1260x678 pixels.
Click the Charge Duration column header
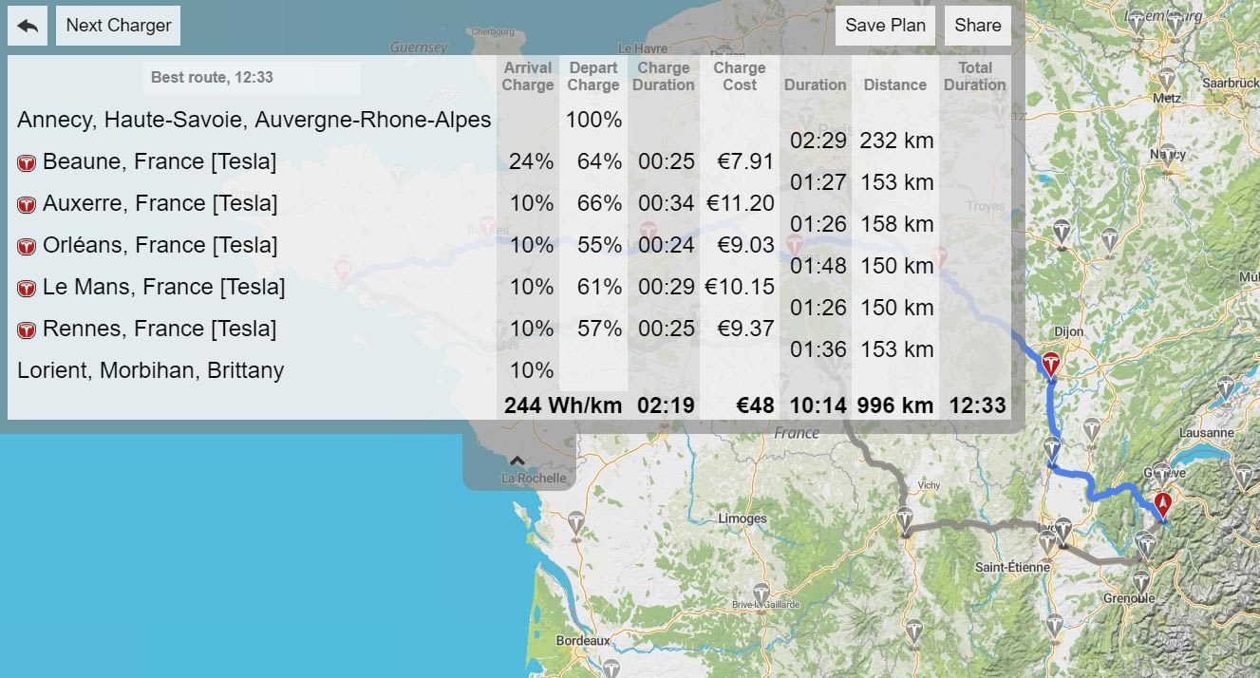(664, 76)
